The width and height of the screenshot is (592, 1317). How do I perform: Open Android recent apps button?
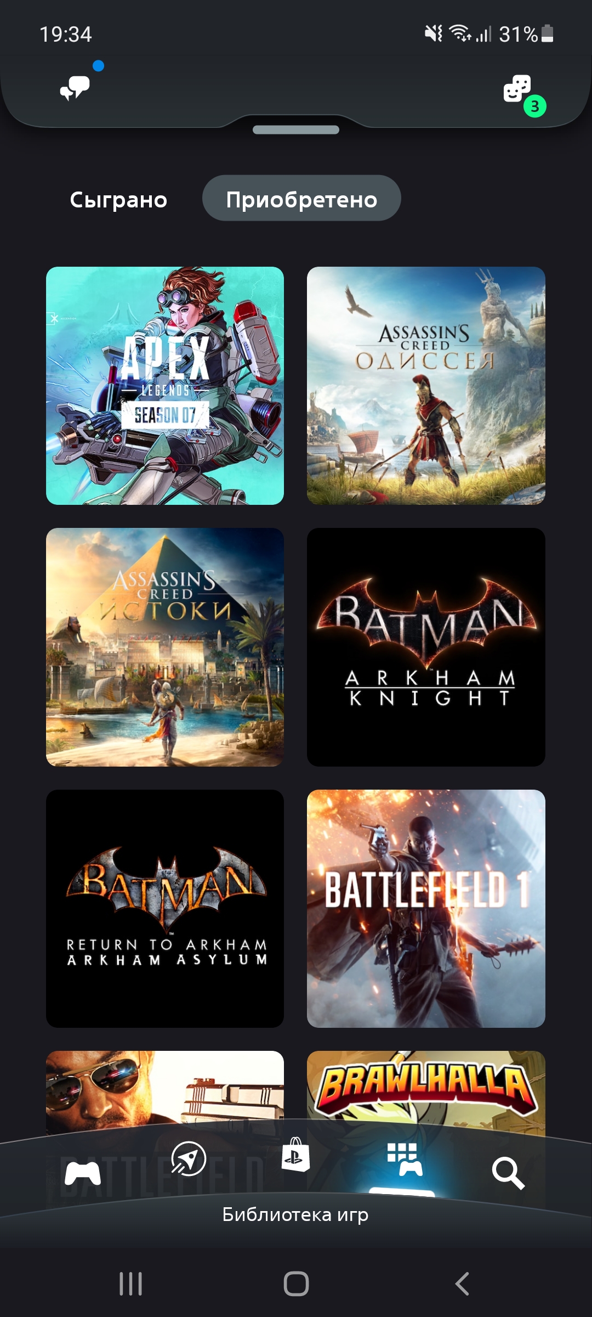pos(130,1284)
